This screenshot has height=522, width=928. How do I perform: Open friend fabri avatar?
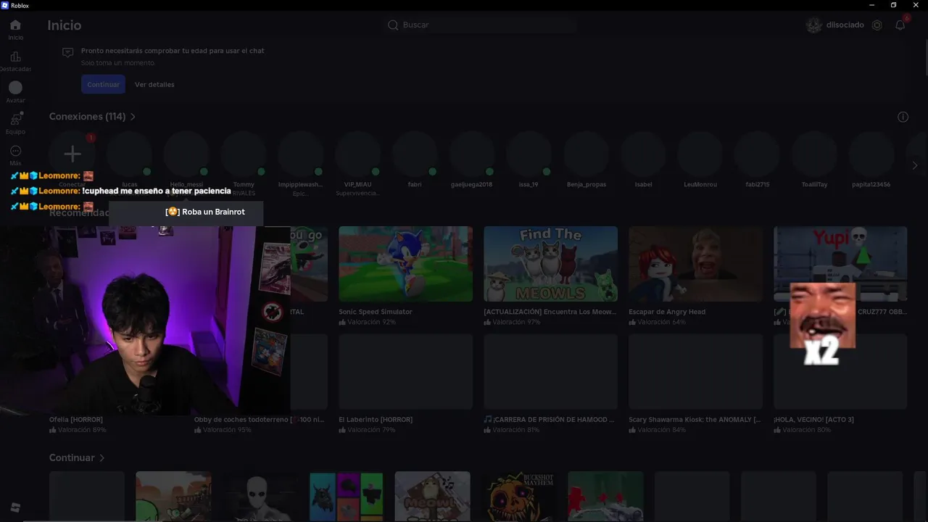click(415, 154)
